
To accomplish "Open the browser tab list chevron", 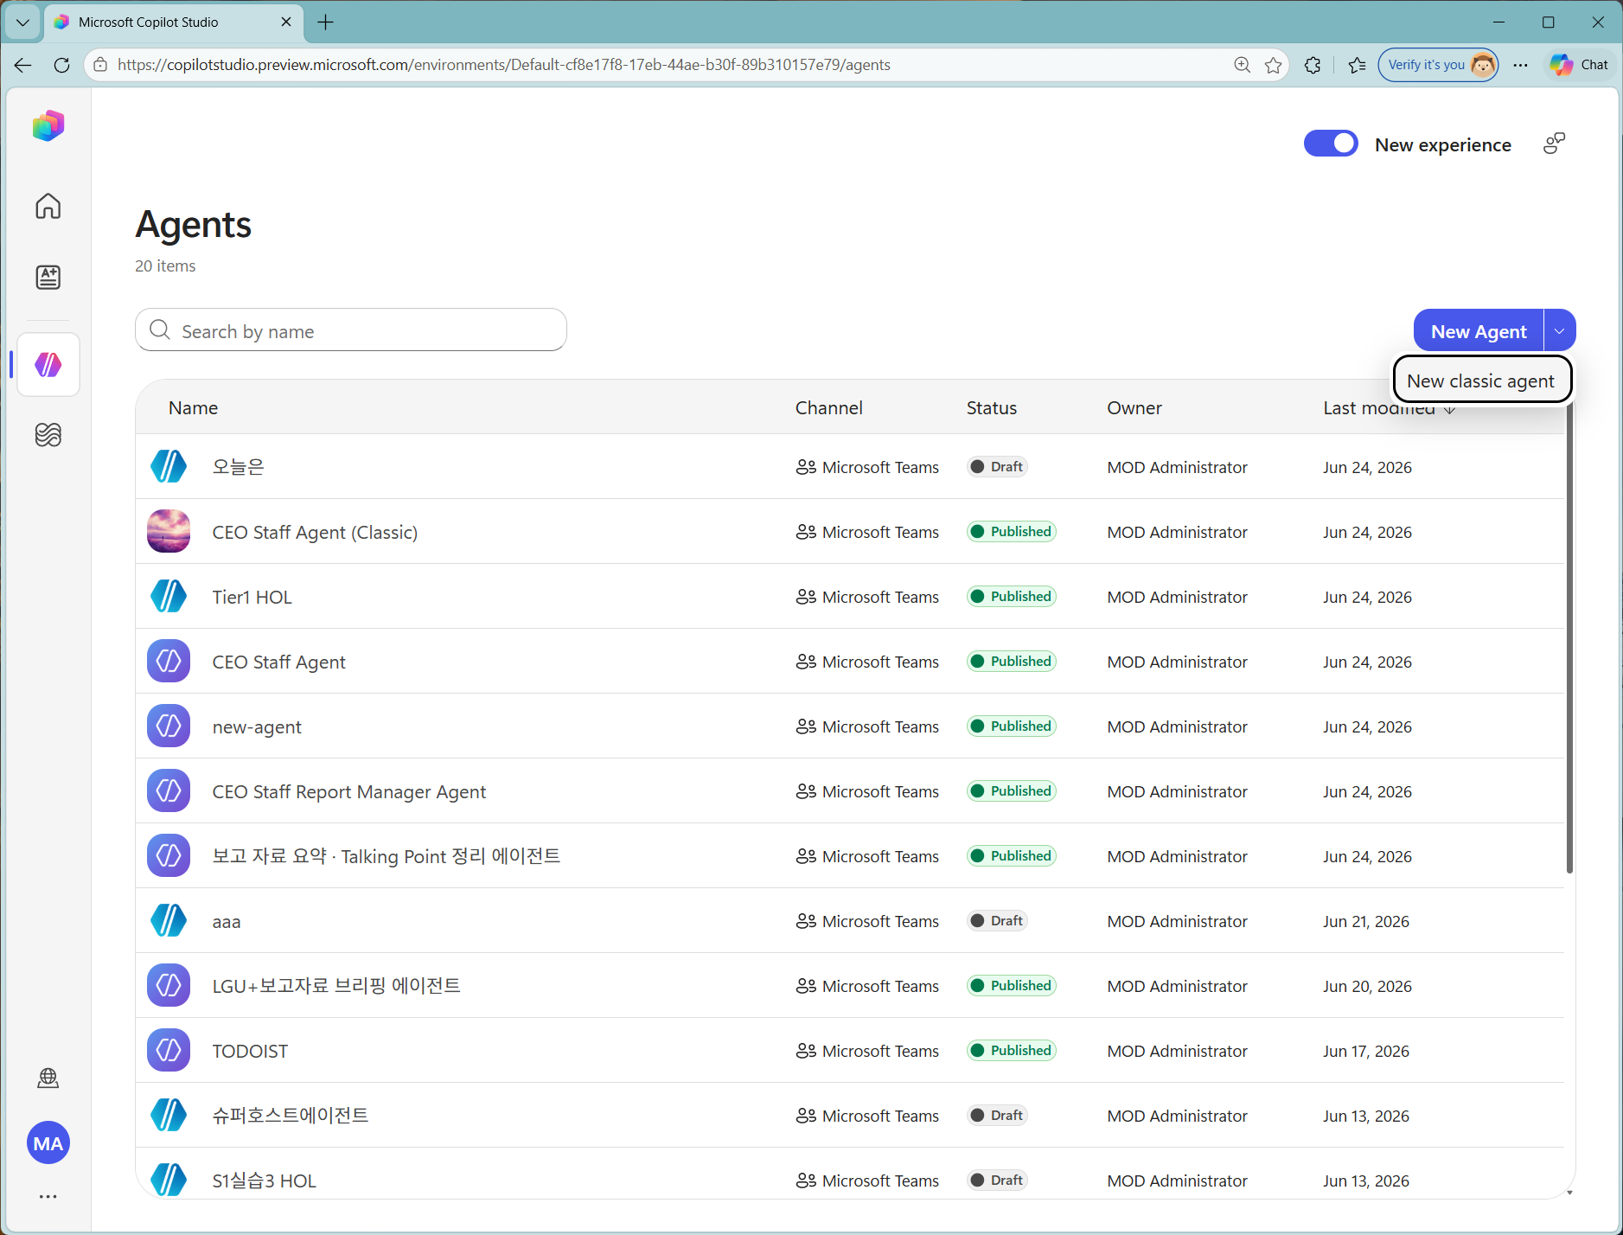I will click(22, 22).
